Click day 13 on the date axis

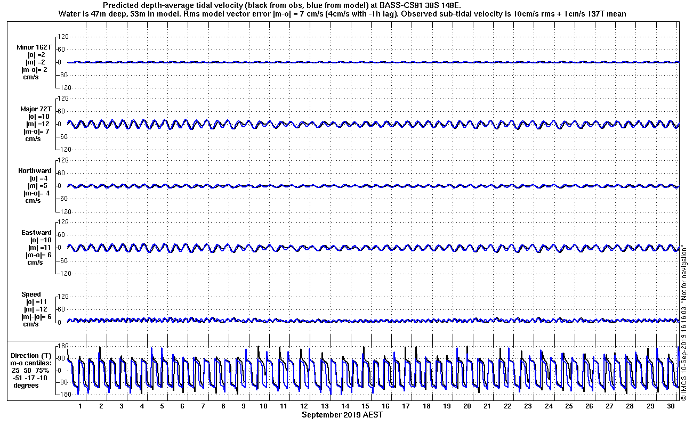pos(325,406)
